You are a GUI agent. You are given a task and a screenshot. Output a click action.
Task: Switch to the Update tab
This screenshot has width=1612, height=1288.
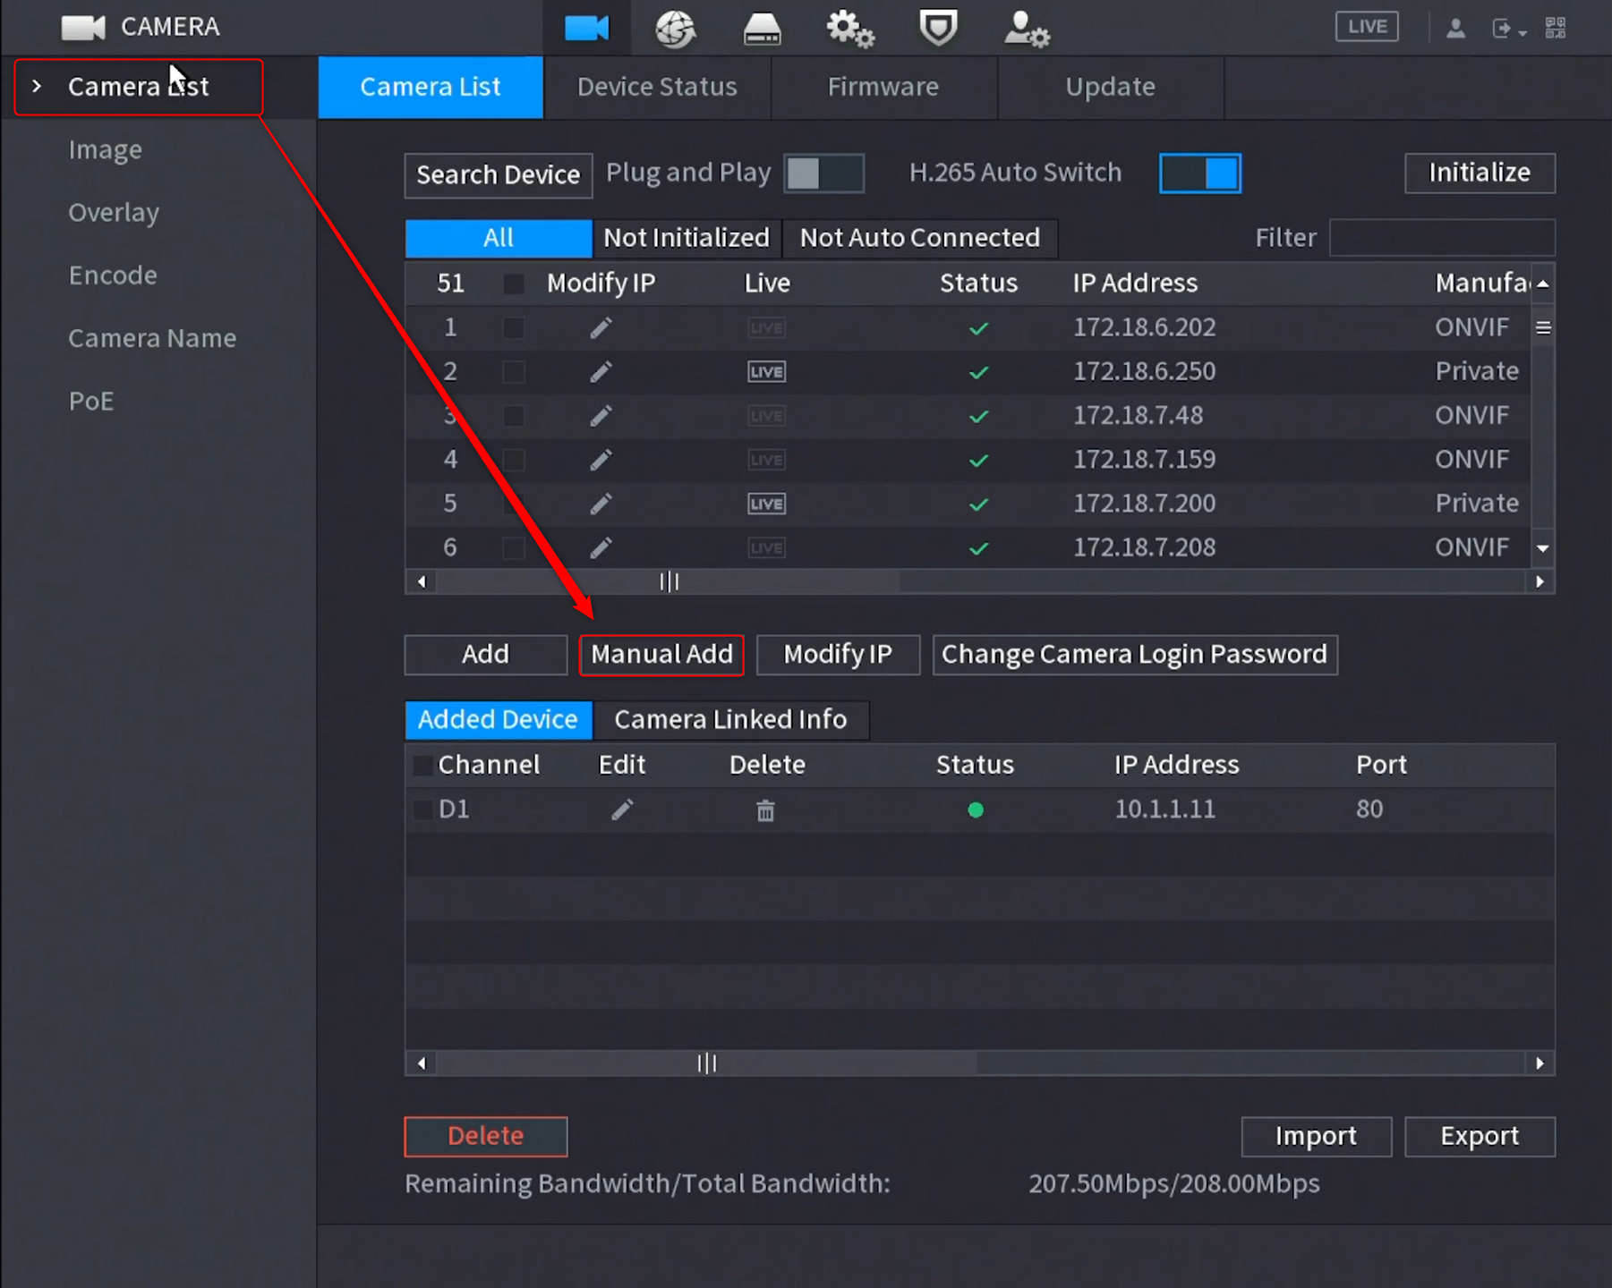pos(1110,87)
